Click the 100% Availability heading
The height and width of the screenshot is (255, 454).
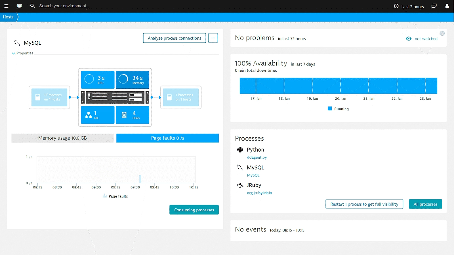[x=261, y=63]
